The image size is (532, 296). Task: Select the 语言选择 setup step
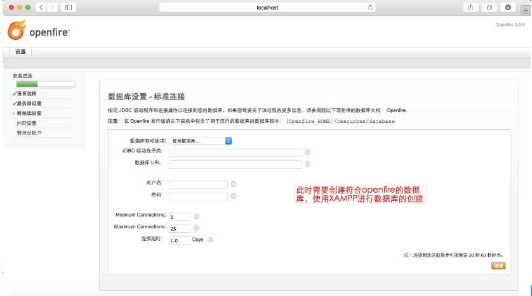(x=27, y=93)
